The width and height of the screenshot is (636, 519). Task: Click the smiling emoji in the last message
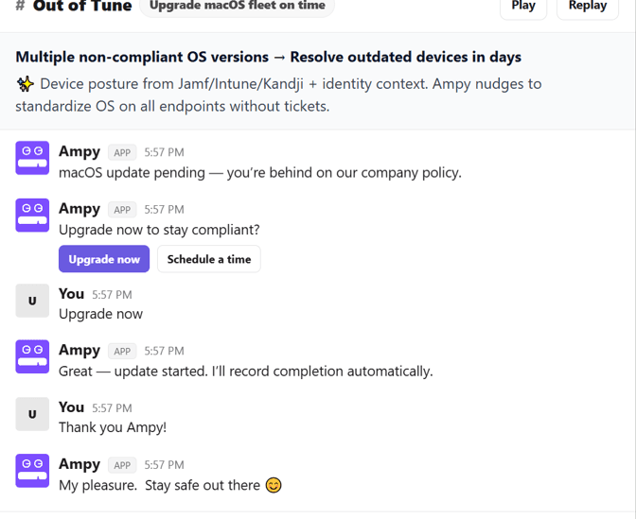point(274,485)
